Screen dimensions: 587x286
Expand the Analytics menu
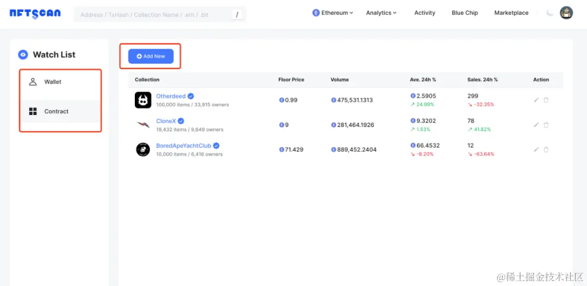(x=381, y=12)
